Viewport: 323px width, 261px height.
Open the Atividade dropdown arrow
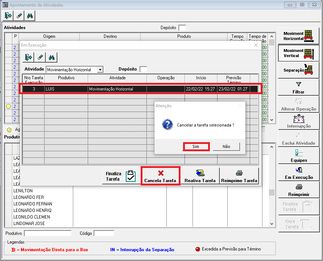[x=100, y=69]
